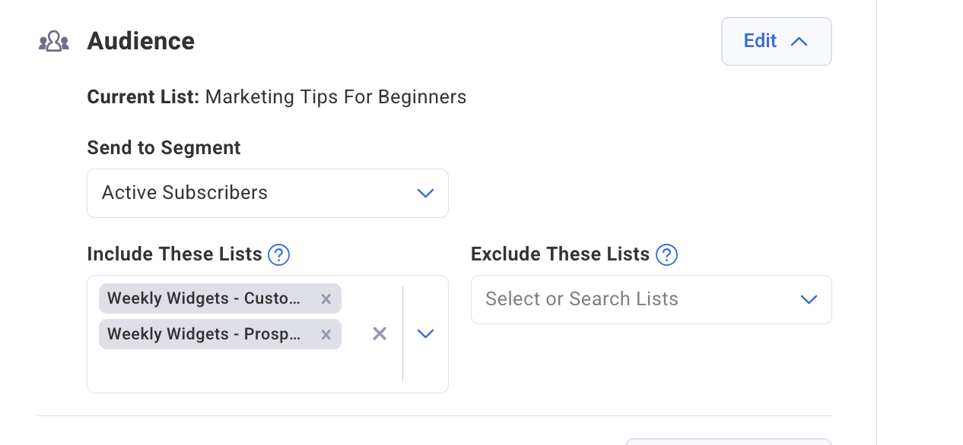Click inside the Exclude lists search field

click(583, 299)
